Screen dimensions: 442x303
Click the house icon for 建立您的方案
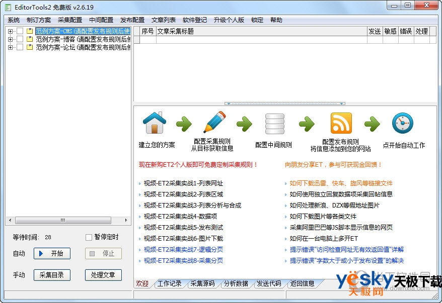coord(155,124)
